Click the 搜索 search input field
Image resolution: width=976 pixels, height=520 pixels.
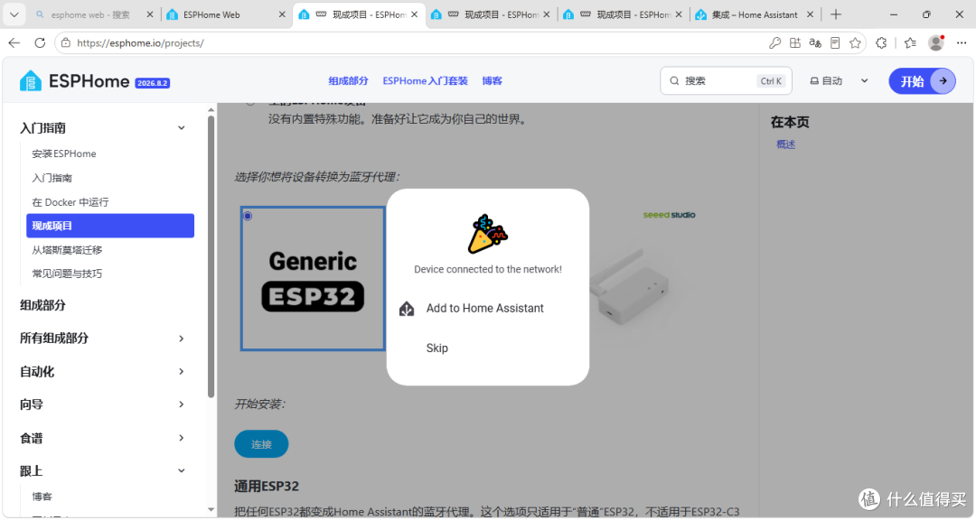pos(726,81)
